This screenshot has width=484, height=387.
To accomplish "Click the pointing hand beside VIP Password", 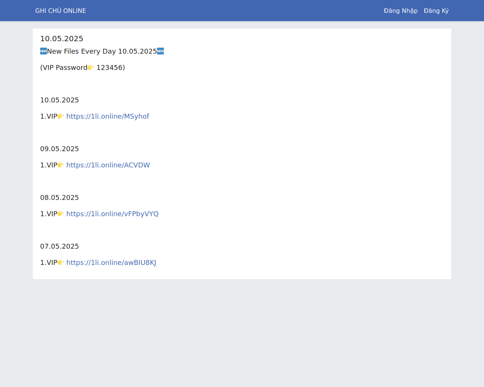I will [91, 68].
